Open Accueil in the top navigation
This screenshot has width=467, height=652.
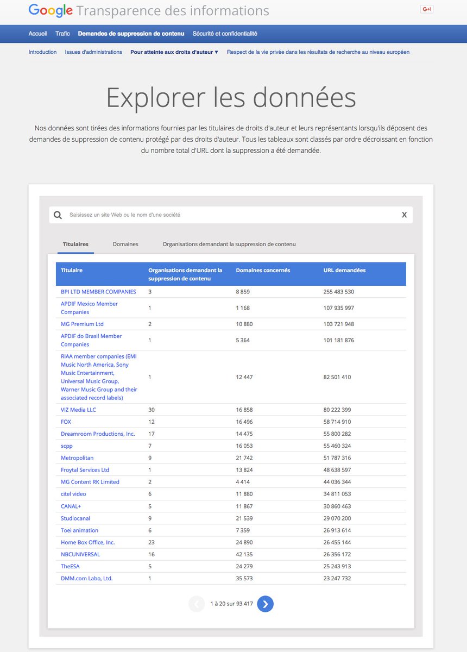[x=38, y=34]
